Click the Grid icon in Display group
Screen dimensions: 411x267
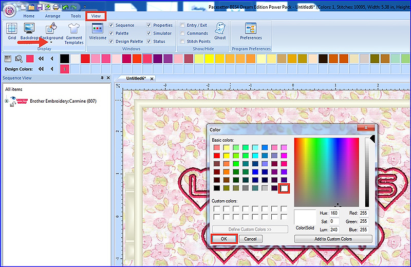coord(11,30)
